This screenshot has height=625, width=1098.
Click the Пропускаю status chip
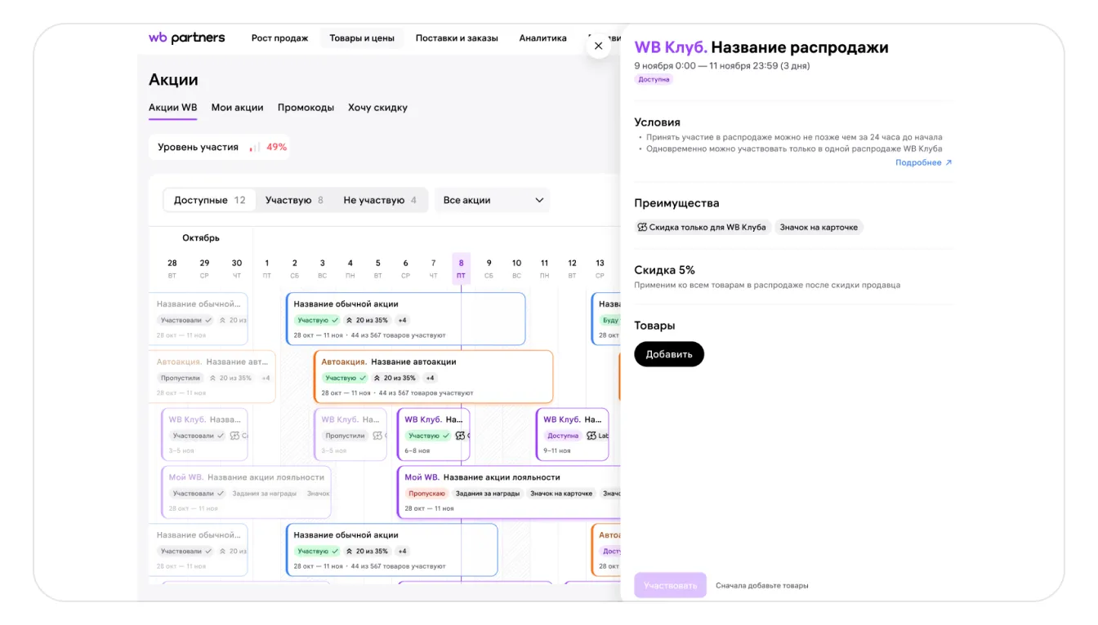click(x=426, y=494)
